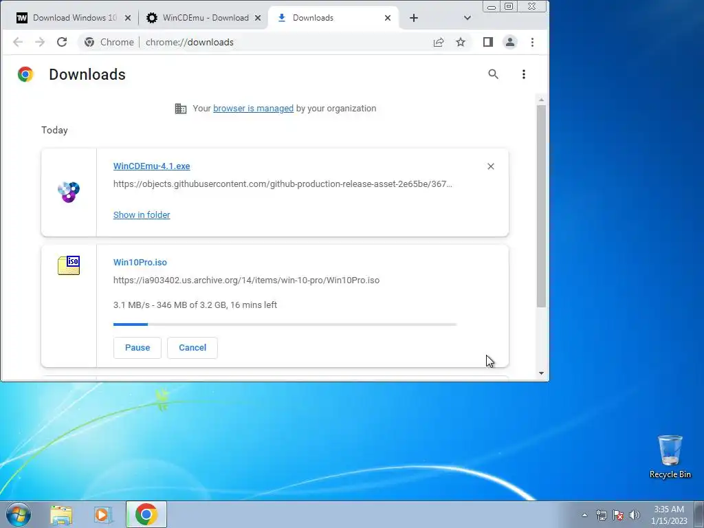The width and height of the screenshot is (704, 528).
Task: Show hidden tray icons arrow
Action: (584, 515)
